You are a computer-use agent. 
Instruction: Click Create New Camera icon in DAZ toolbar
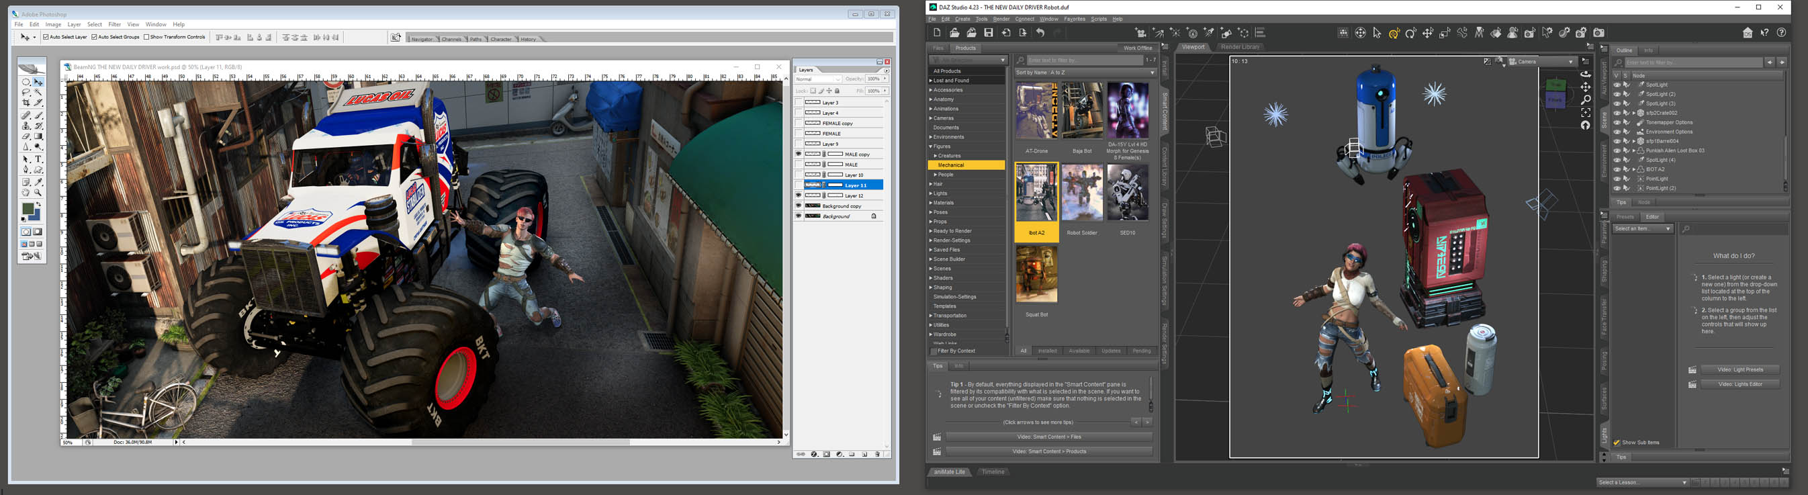[1141, 33]
